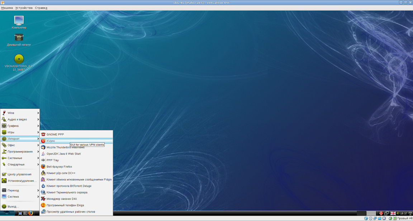This screenshot has width=413, height=221.
Task: Open the Машина menu in VirtualBox
Action: pyautogui.click(x=7, y=8)
